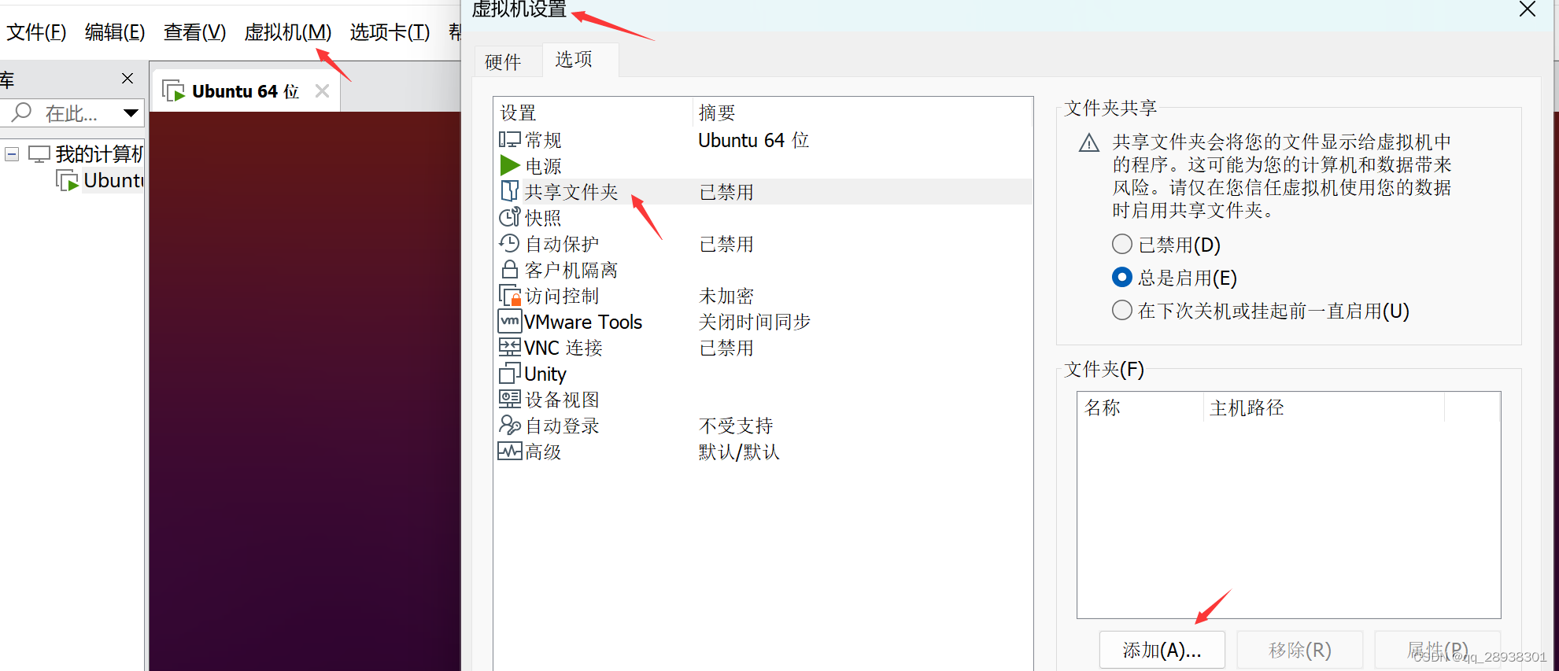Select the 访问控制 row text

click(562, 296)
